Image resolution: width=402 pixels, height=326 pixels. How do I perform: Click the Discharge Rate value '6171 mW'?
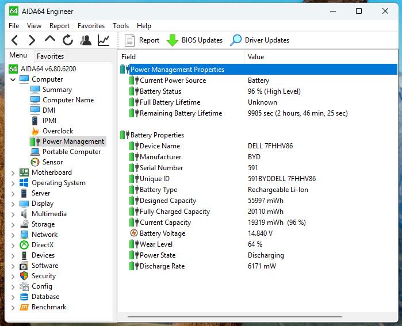[262, 266]
